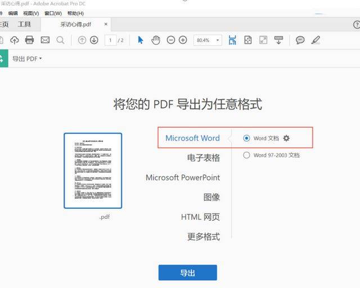Screen dimensions: 360x288
Task: Open the 窗口(W) menu
Action: (x=53, y=13)
